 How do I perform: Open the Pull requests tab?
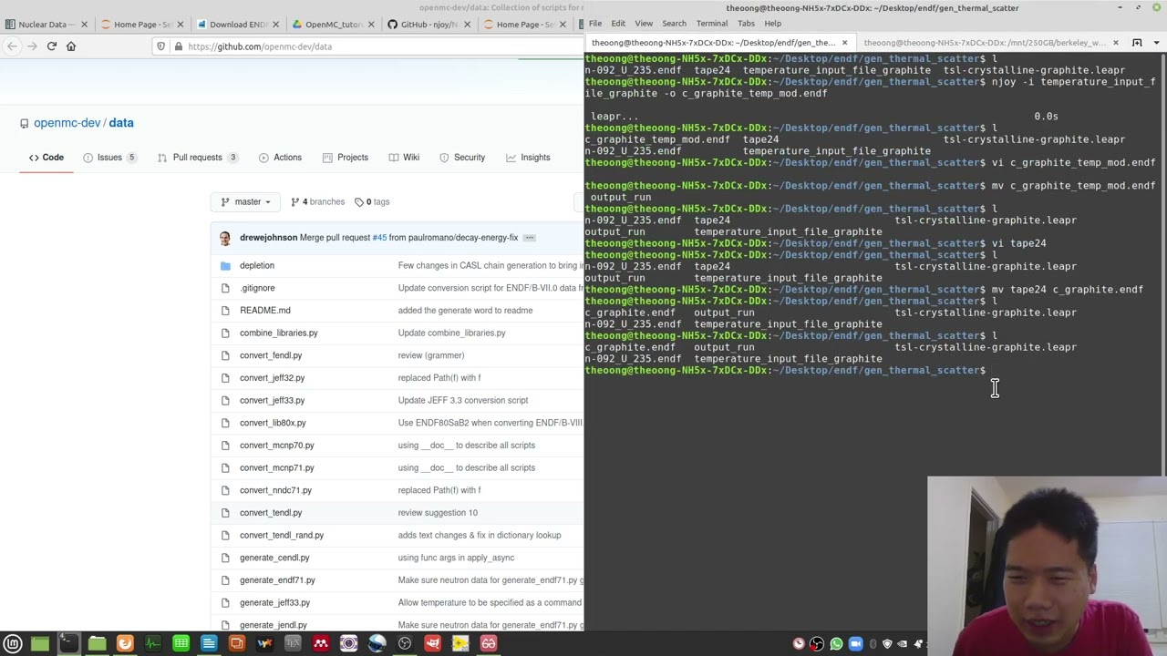click(x=198, y=158)
